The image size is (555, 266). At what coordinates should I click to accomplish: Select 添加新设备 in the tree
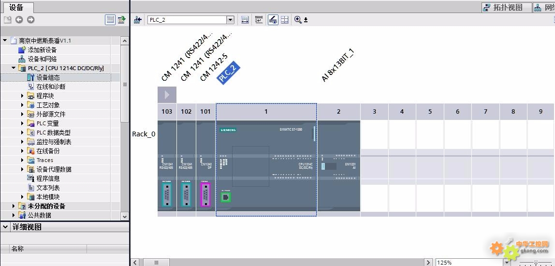click(42, 50)
